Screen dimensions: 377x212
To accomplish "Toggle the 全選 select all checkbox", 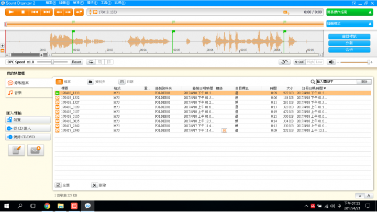I will click(x=58, y=185).
